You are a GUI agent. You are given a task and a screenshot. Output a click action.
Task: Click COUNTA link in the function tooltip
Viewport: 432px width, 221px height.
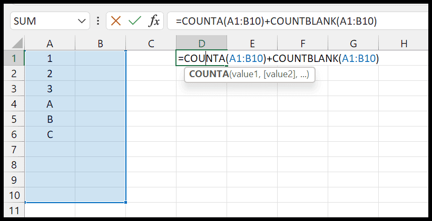(x=209, y=75)
